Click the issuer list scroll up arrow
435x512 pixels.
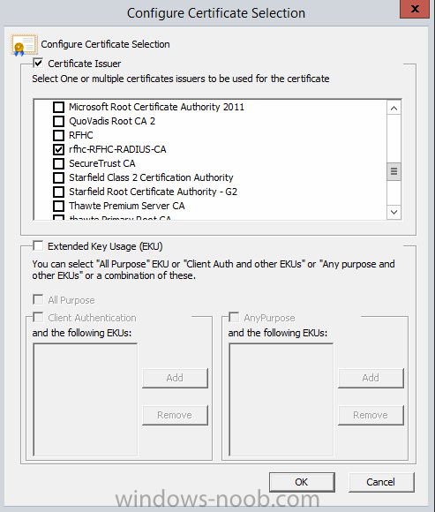394,108
